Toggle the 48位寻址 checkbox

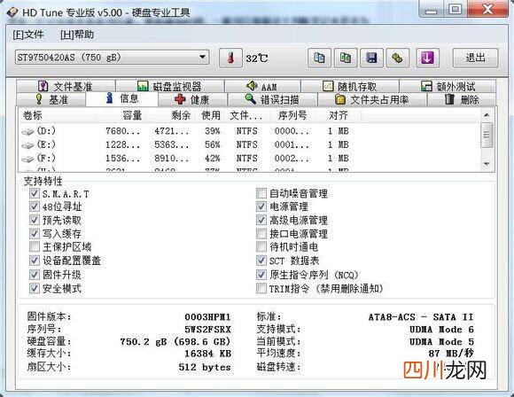35,206
